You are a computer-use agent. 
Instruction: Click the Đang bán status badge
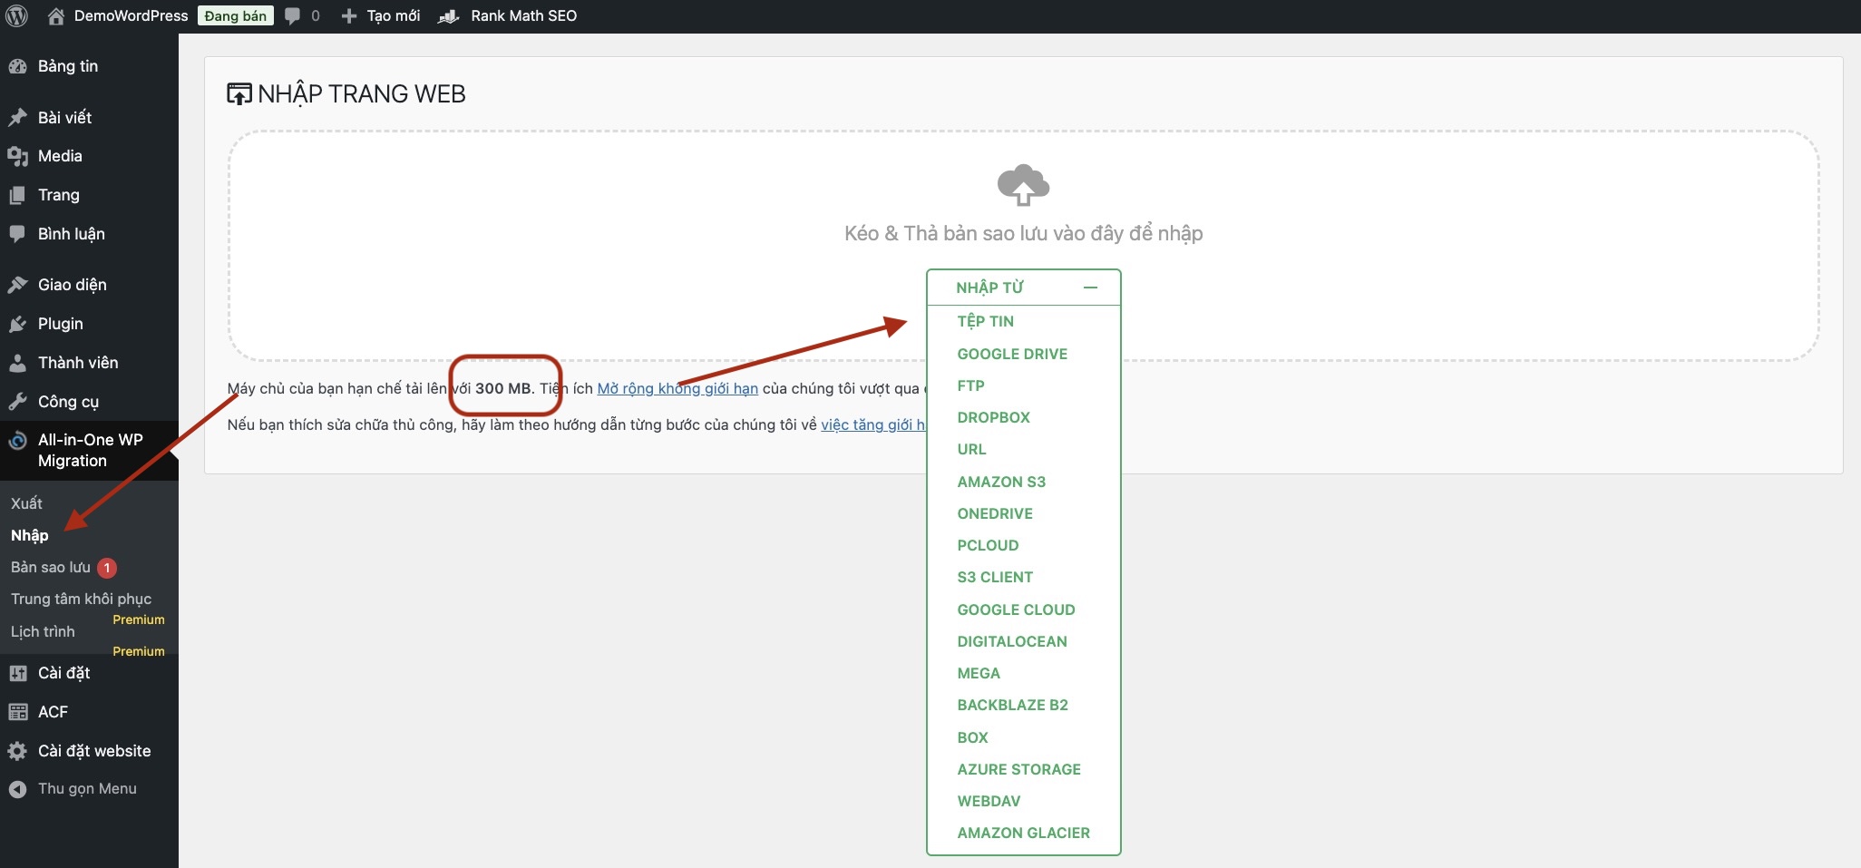pyautogui.click(x=235, y=16)
